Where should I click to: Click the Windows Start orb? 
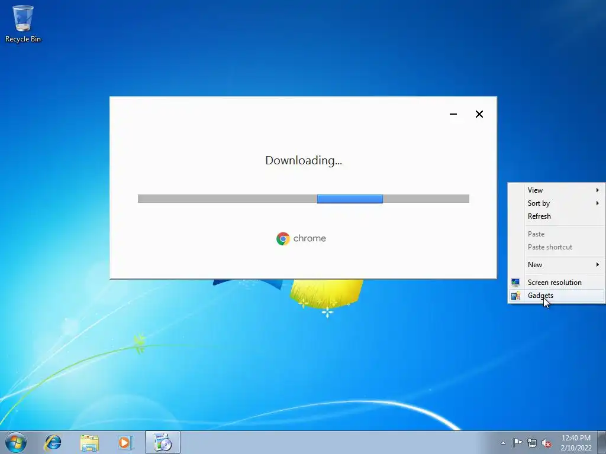16,442
